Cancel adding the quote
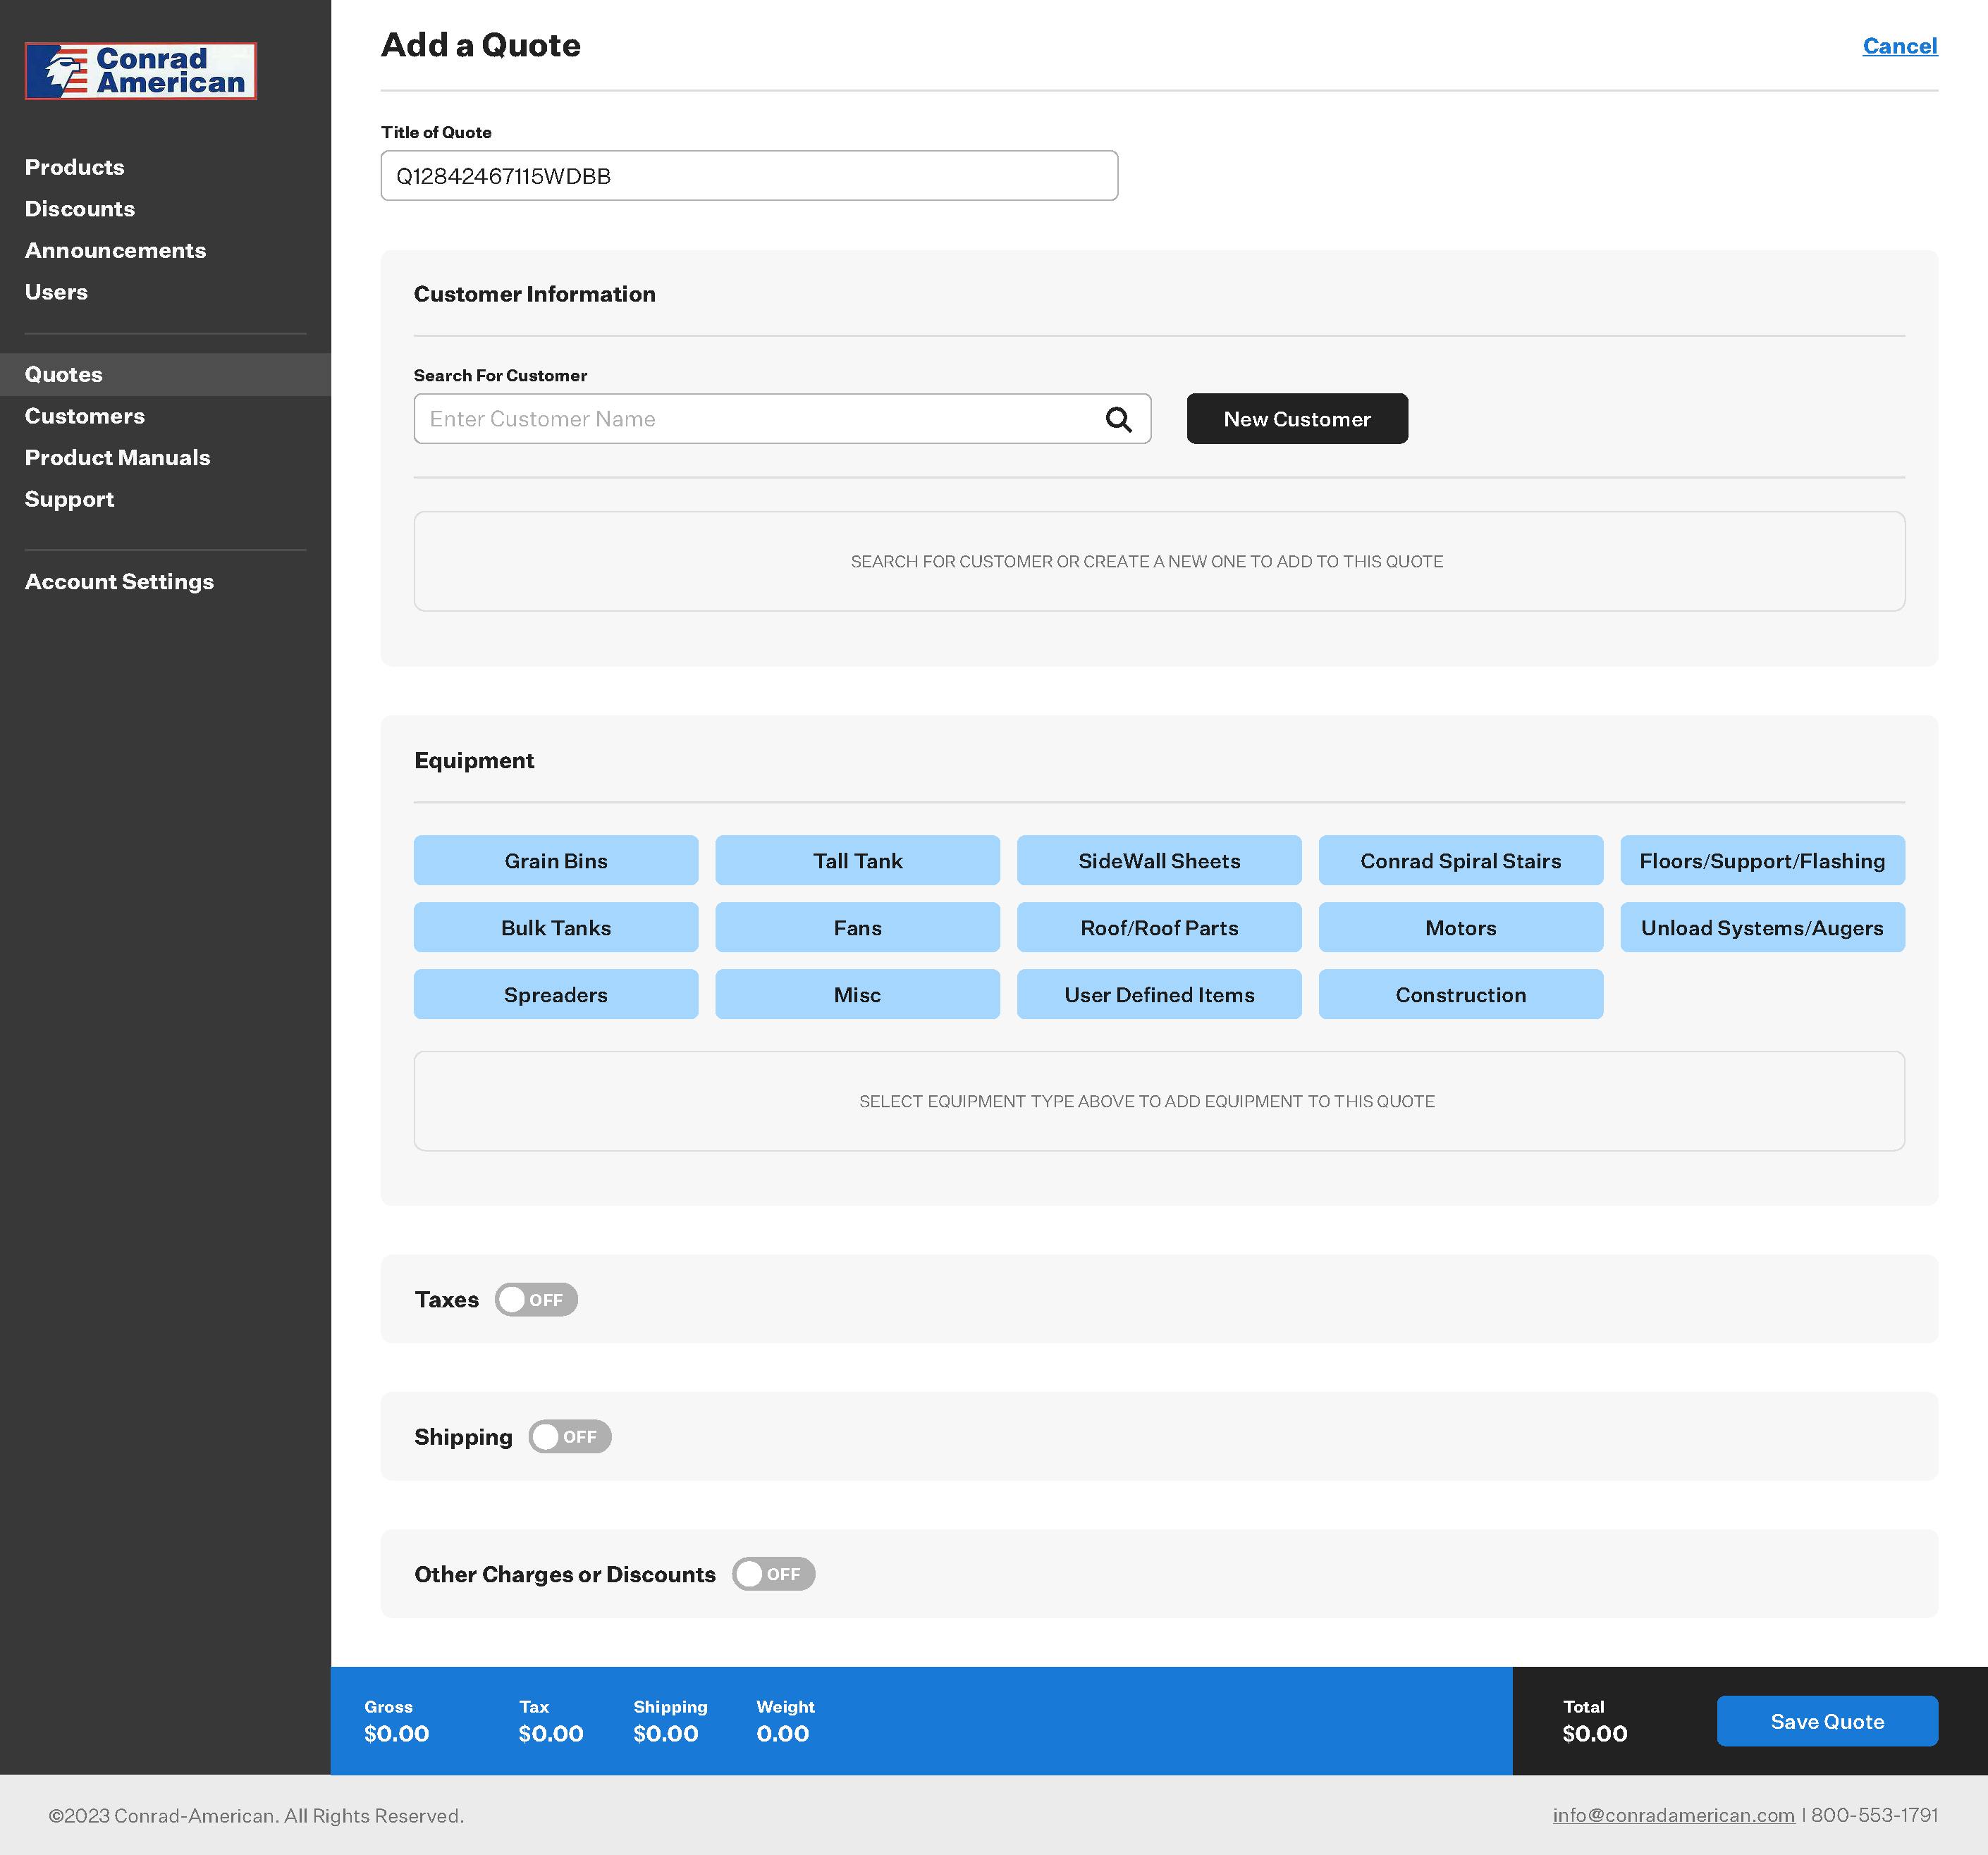 tap(1899, 46)
